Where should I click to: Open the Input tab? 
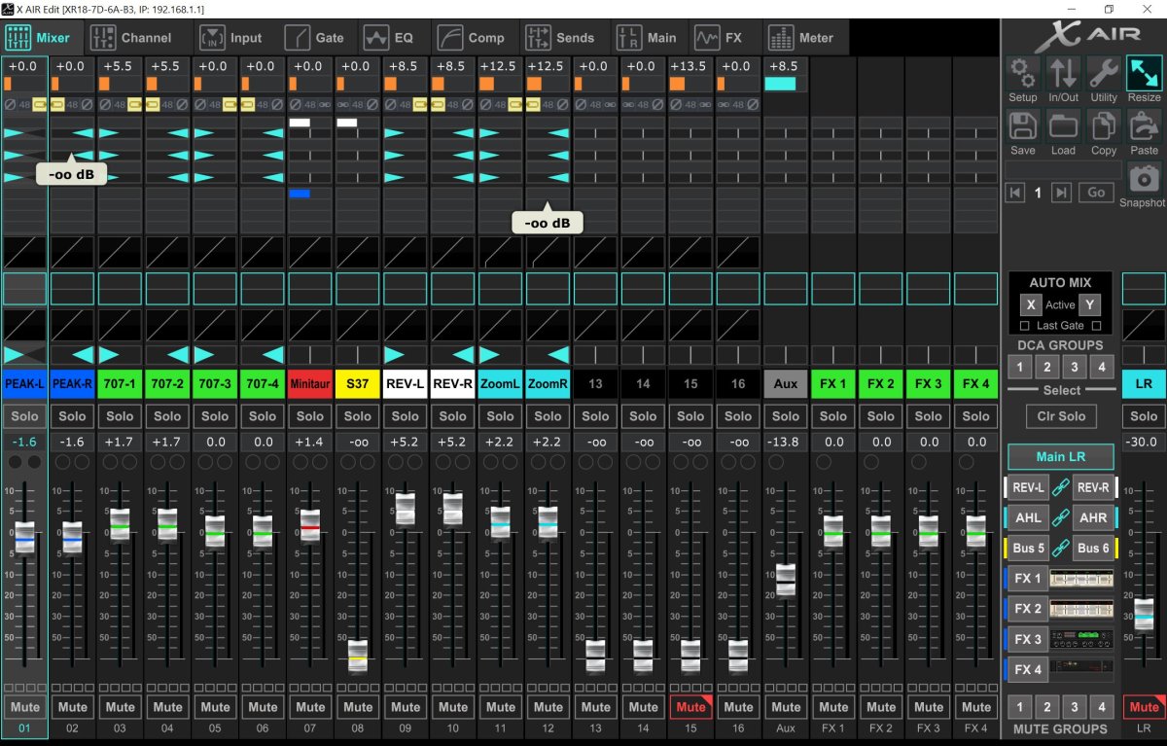click(x=231, y=38)
